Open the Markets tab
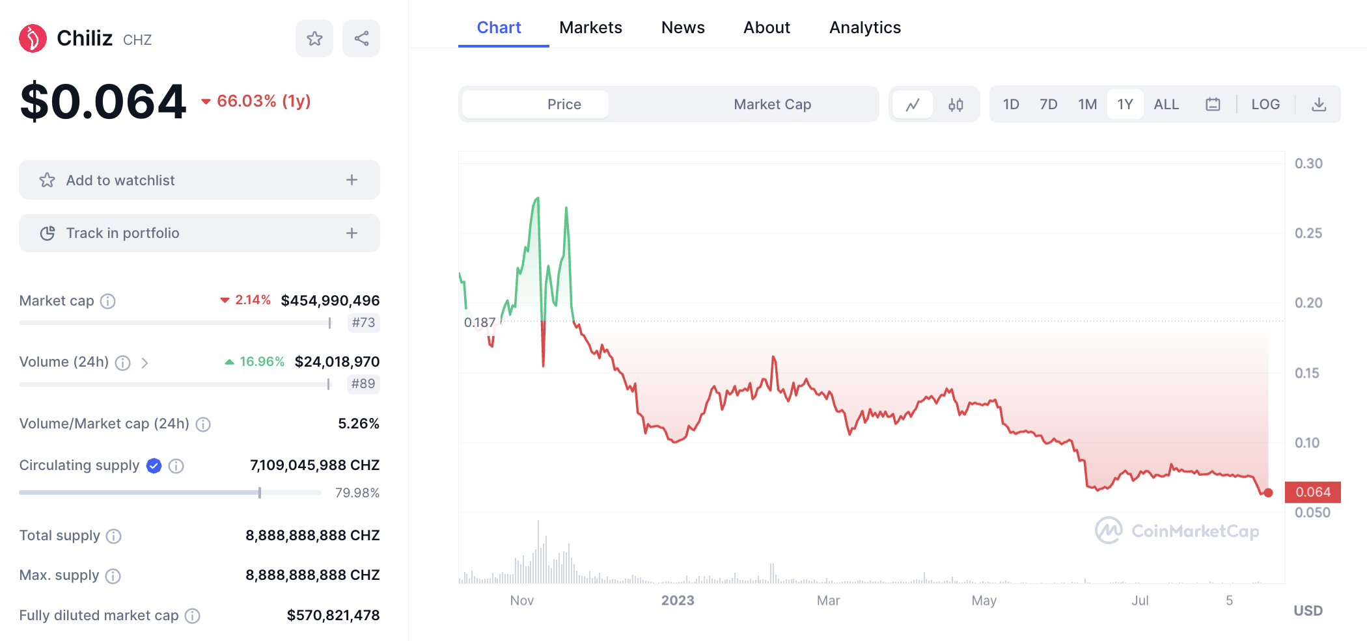 (590, 28)
